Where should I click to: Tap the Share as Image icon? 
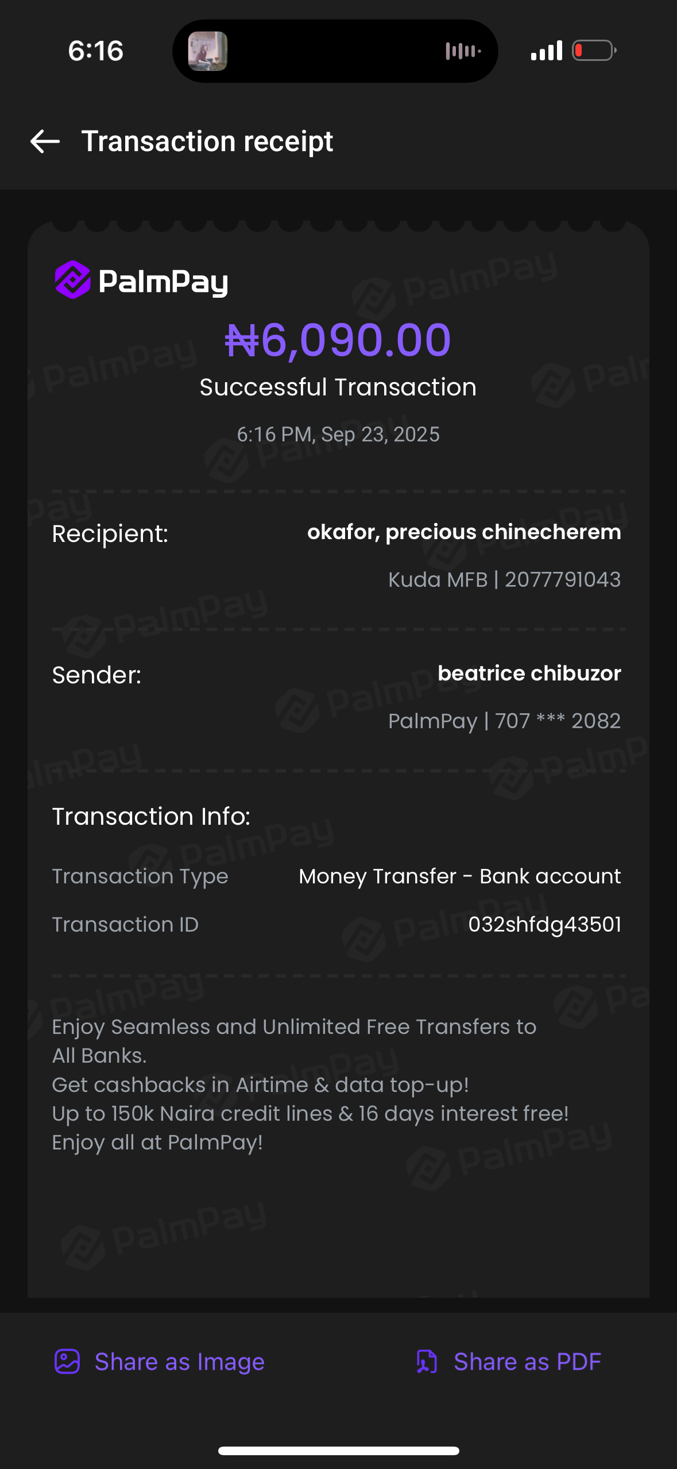point(67,1362)
